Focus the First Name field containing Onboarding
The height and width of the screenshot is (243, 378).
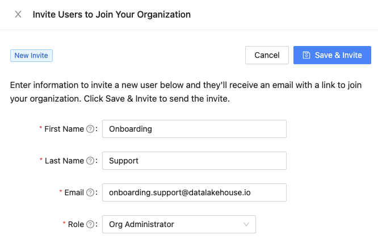[194, 129]
